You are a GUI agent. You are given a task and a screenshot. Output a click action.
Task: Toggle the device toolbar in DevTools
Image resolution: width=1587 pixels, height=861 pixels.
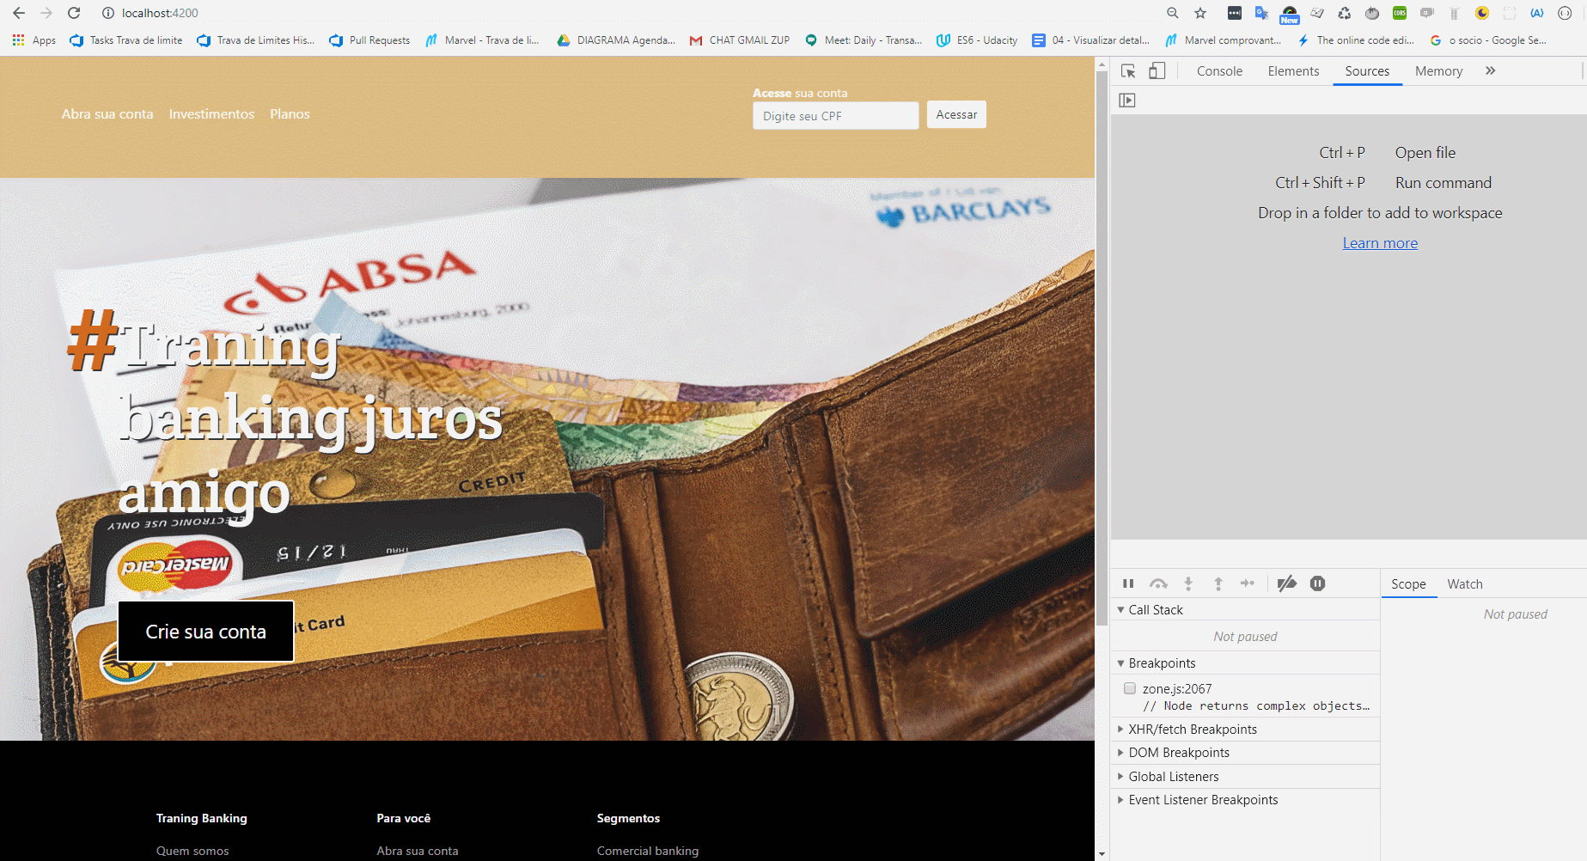[x=1157, y=71]
